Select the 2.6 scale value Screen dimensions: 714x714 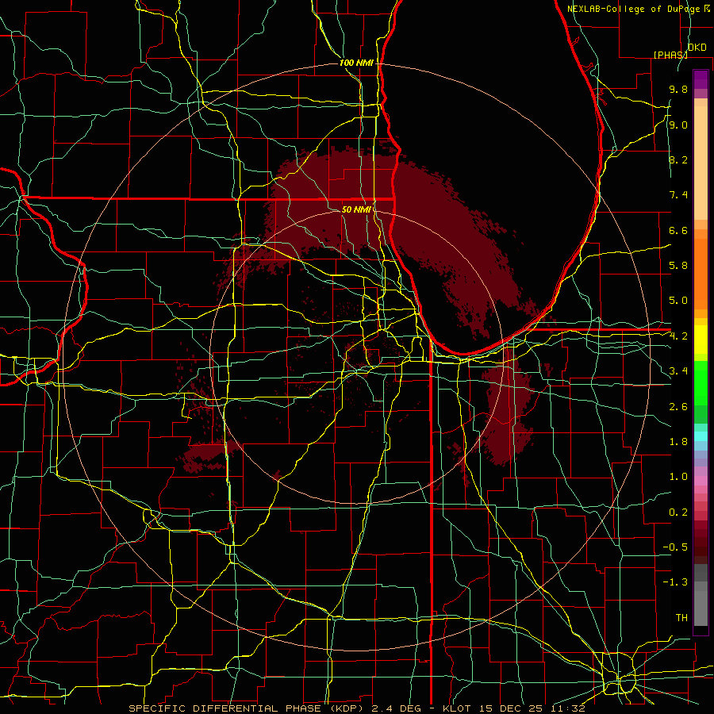678,407
